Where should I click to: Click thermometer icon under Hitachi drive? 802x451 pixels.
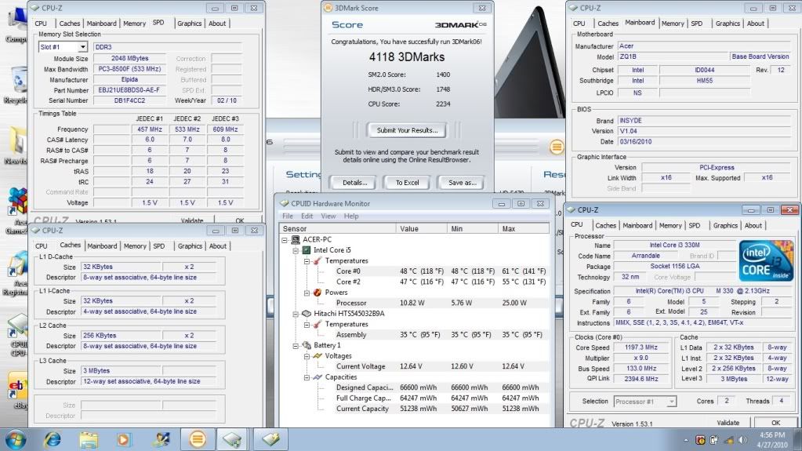[x=318, y=324]
